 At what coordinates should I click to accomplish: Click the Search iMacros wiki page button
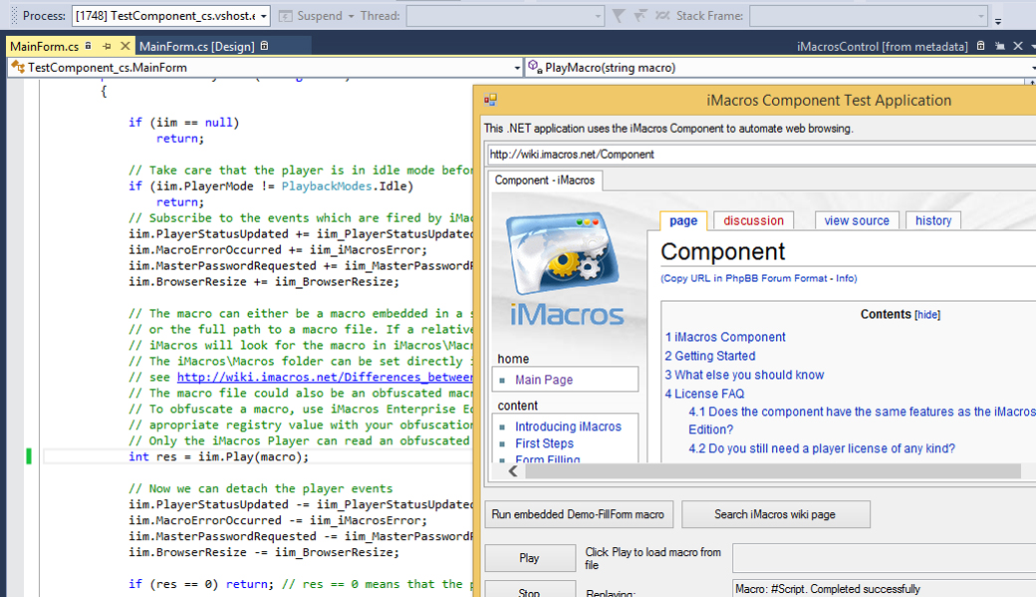coord(775,514)
